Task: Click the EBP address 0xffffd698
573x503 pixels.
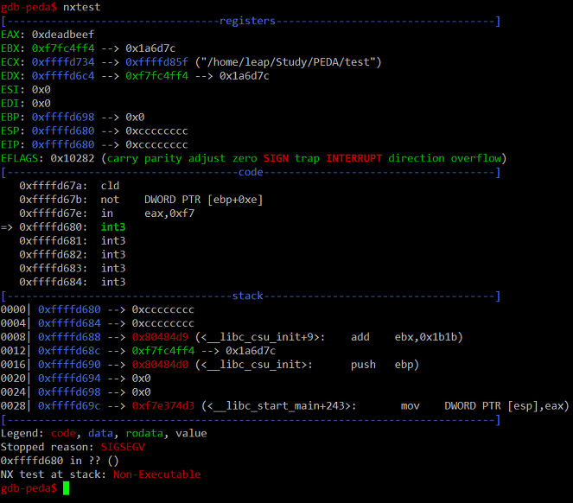Action: (x=63, y=118)
